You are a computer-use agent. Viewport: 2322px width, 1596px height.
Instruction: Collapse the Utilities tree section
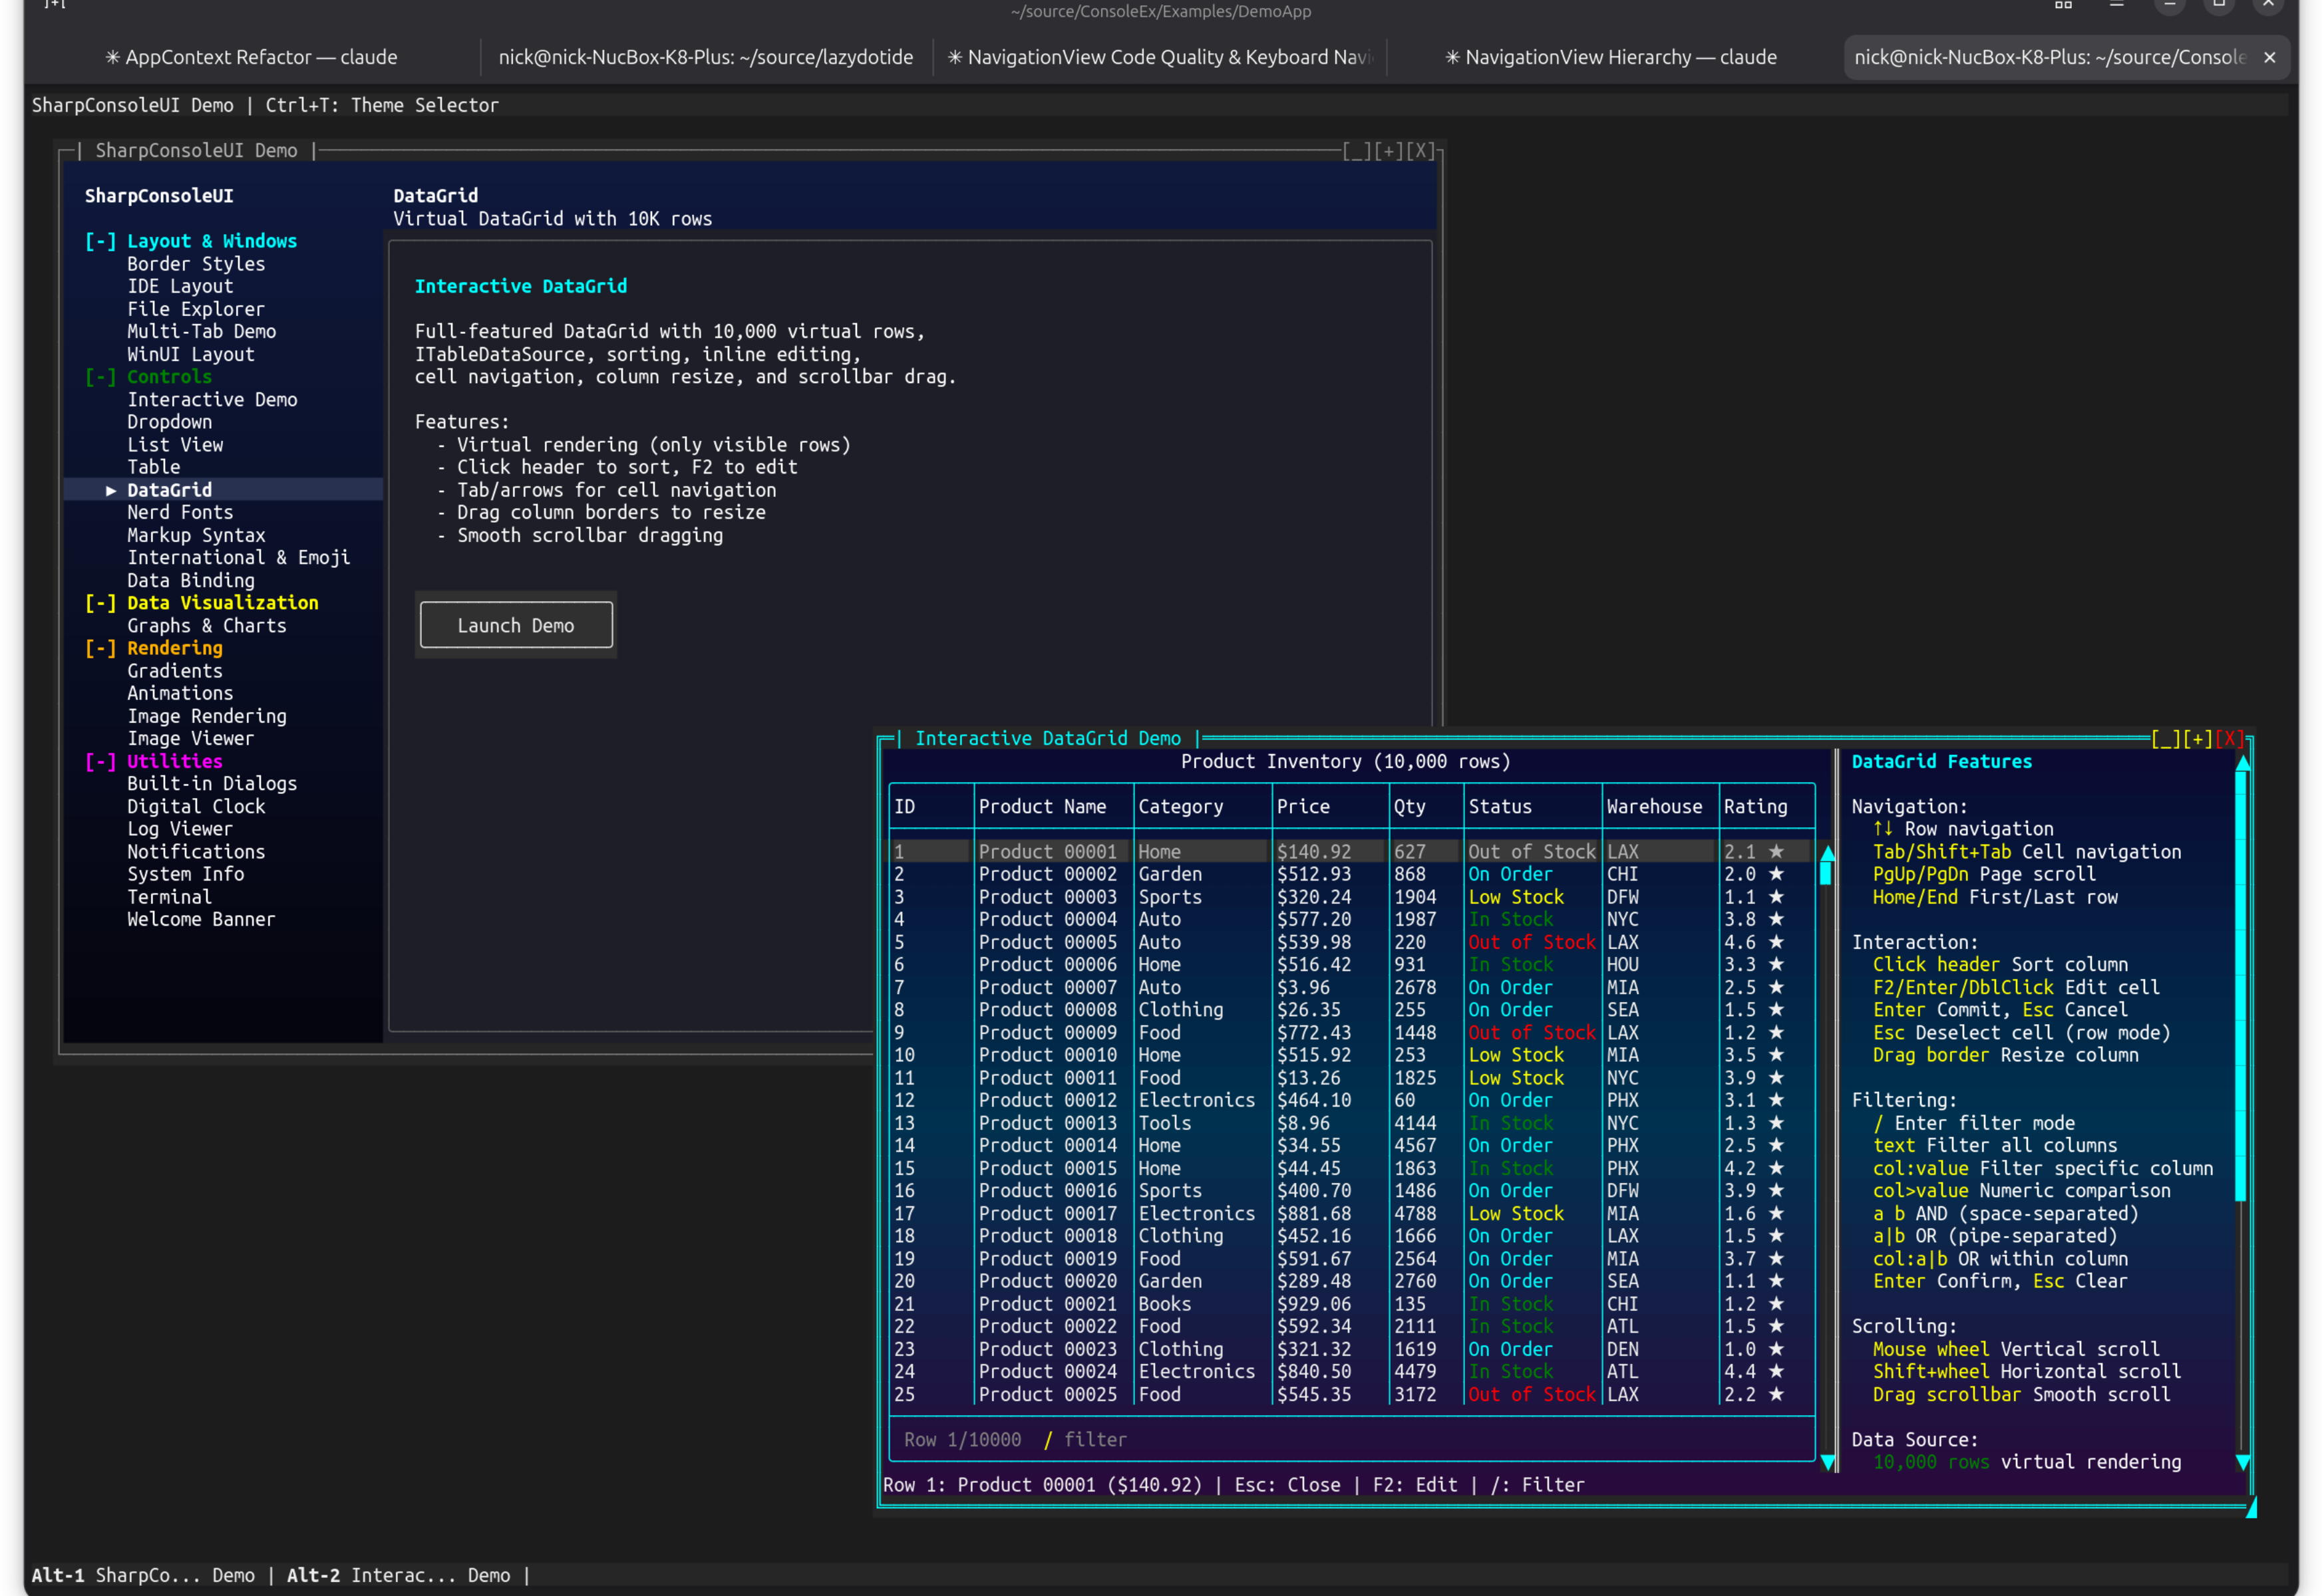[x=100, y=761]
